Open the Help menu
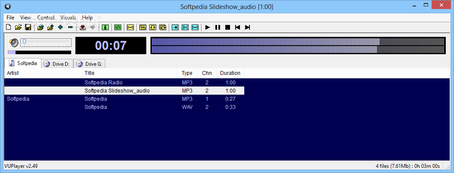 click(87, 18)
